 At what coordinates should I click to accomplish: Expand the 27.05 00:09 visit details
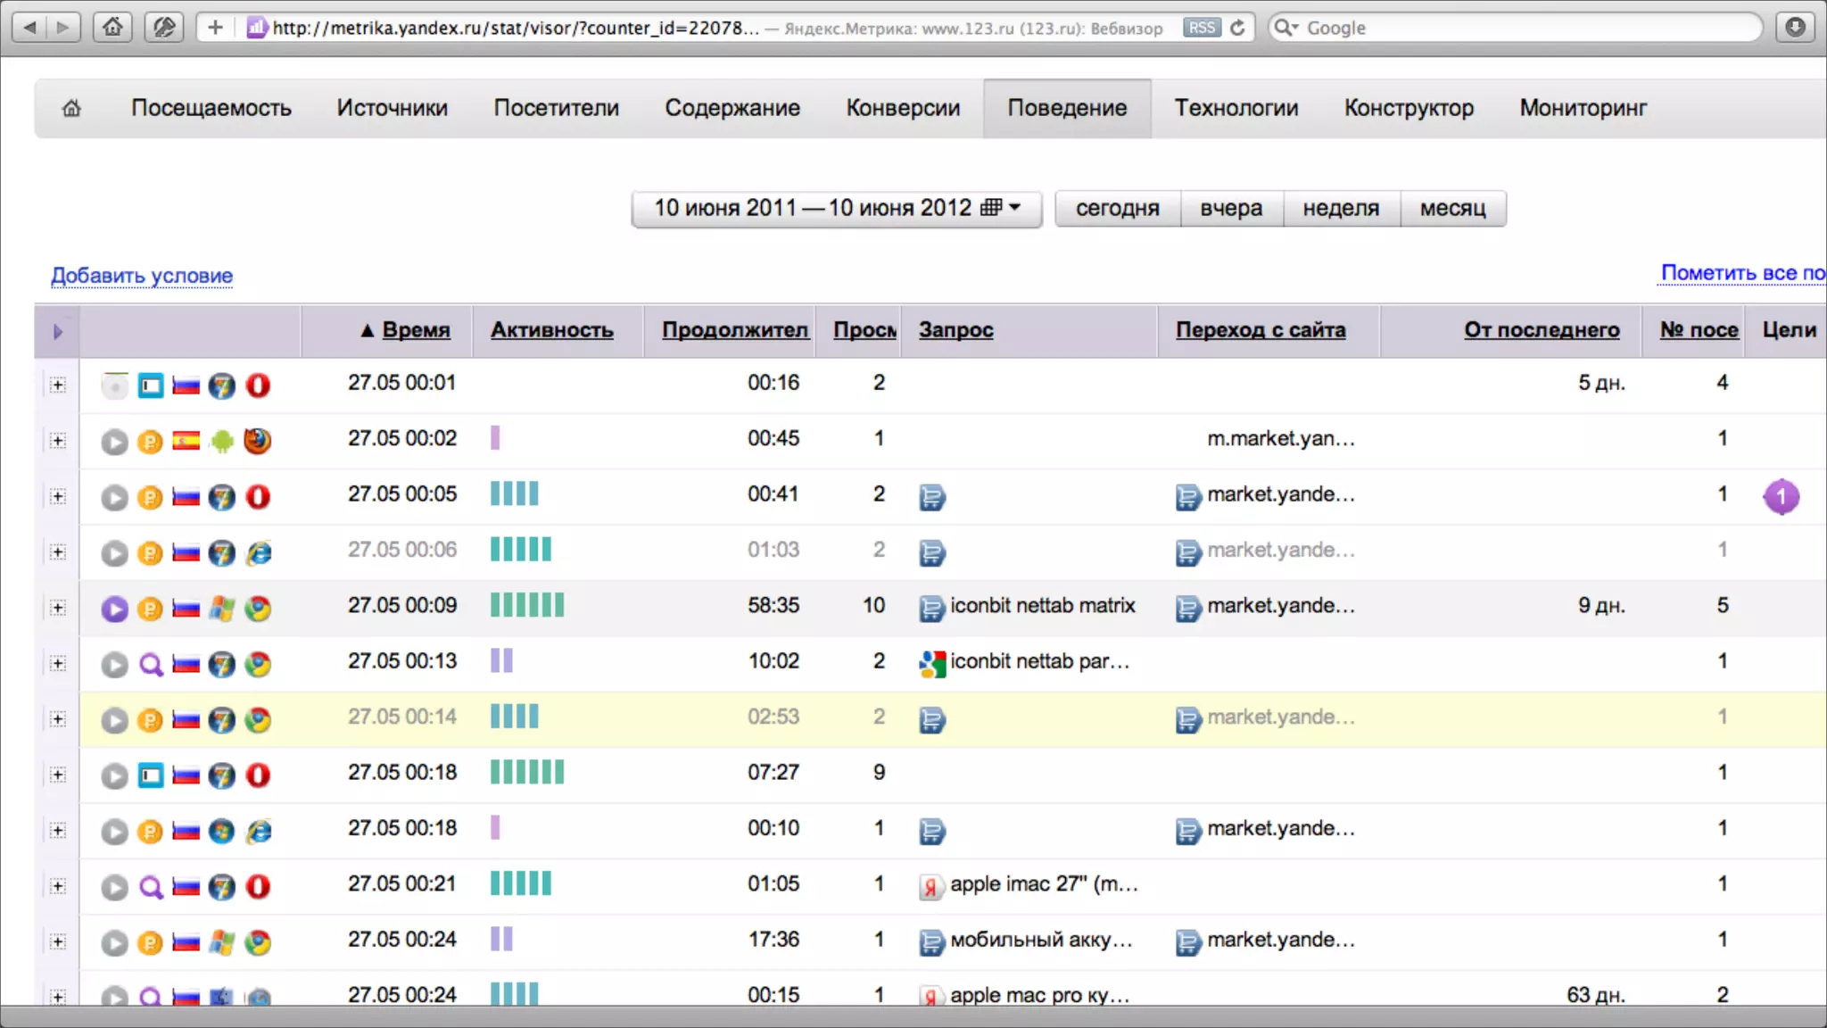58,608
